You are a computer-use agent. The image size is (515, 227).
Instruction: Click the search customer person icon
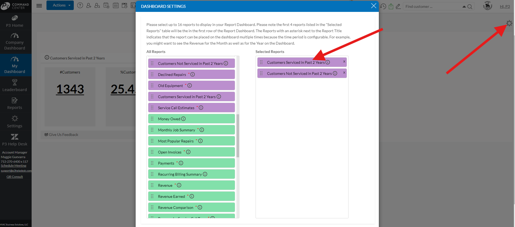pyautogui.click(x=97, y=5)
